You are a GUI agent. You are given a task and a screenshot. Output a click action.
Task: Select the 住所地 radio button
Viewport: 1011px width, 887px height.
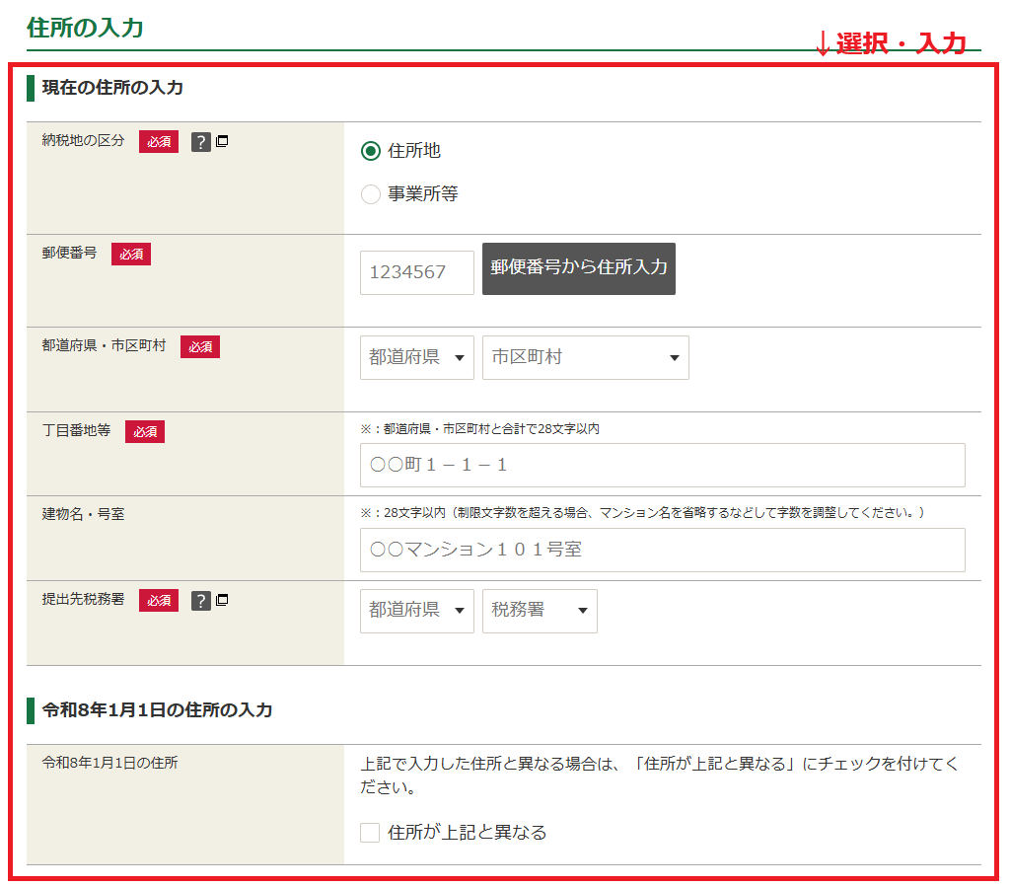coord(371,151)
